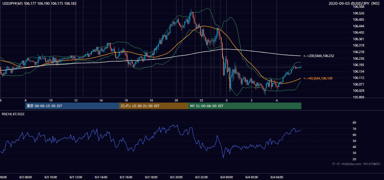Click price axis label 106.361

(358, 39)
